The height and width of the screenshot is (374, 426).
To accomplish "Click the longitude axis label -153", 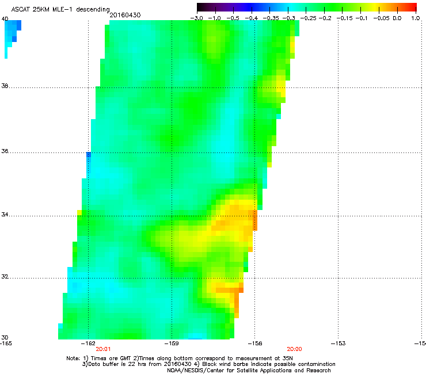I will 338,344.
